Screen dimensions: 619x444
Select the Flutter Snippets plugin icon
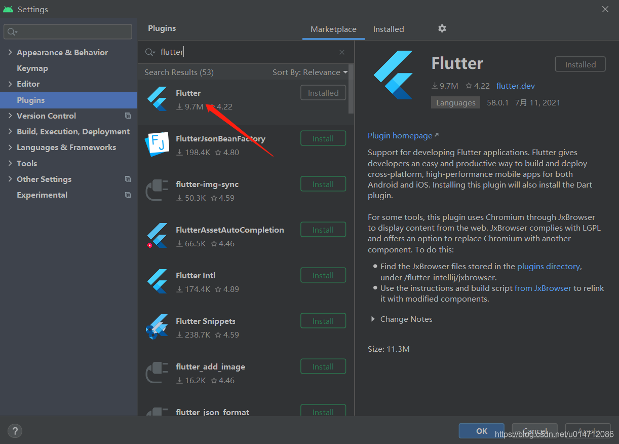(x=157, y=327)
